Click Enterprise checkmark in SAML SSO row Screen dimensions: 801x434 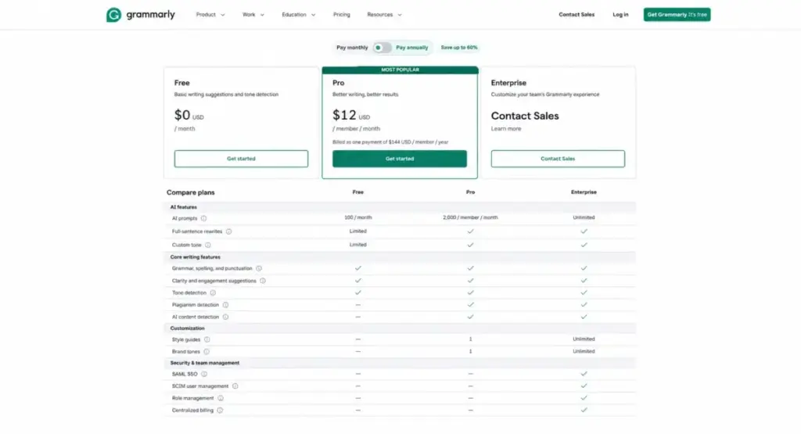584,374
